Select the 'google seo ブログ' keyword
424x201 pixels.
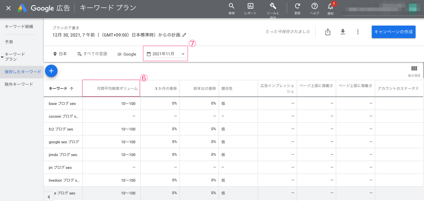64,142
